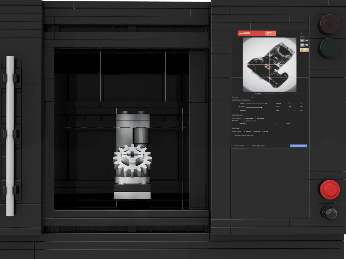Open the History tab
Screen dimensions: 346x259
tap(281, 93)
